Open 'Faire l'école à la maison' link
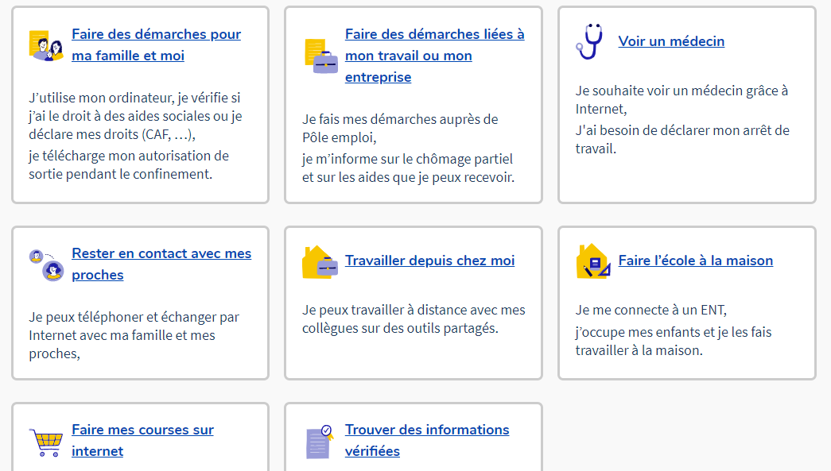The image size is (831, 471). click(695, 261)
